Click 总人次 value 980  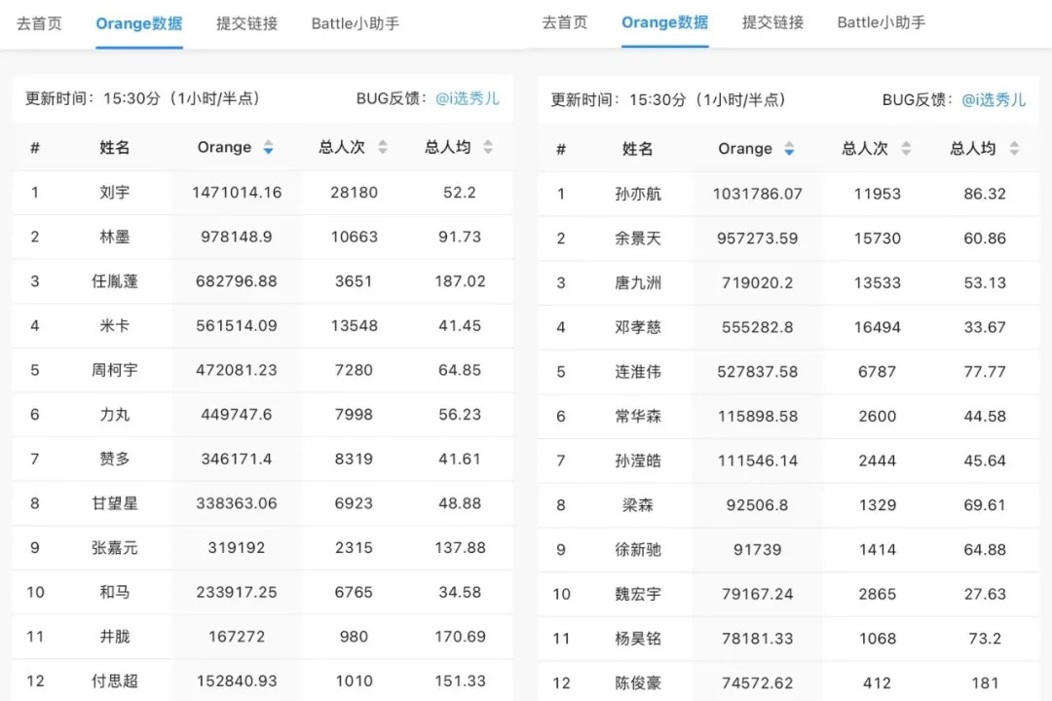tap(354, 637)
